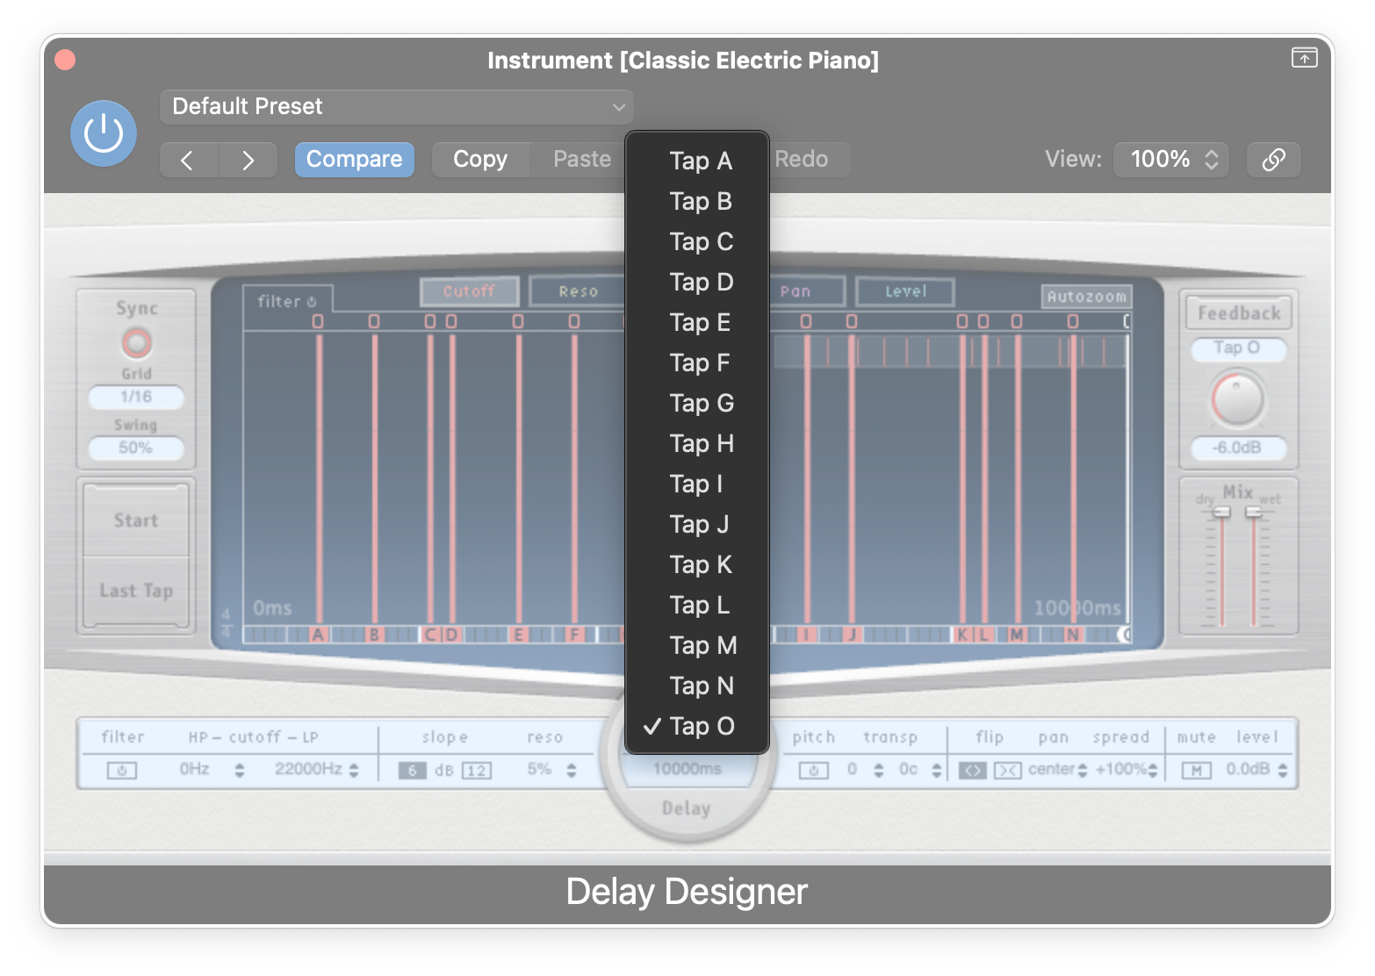
Task: Click the wet Mix slider
Action: coord(1254,512)
